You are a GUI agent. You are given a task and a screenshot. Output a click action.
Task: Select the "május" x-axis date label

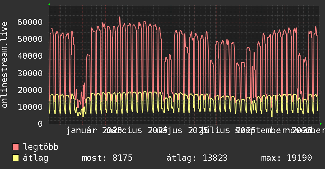(170, 130)
